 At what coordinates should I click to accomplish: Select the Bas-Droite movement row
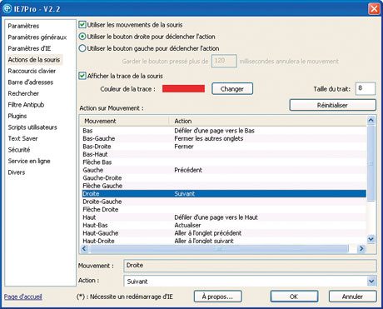[x=224, y=147]
